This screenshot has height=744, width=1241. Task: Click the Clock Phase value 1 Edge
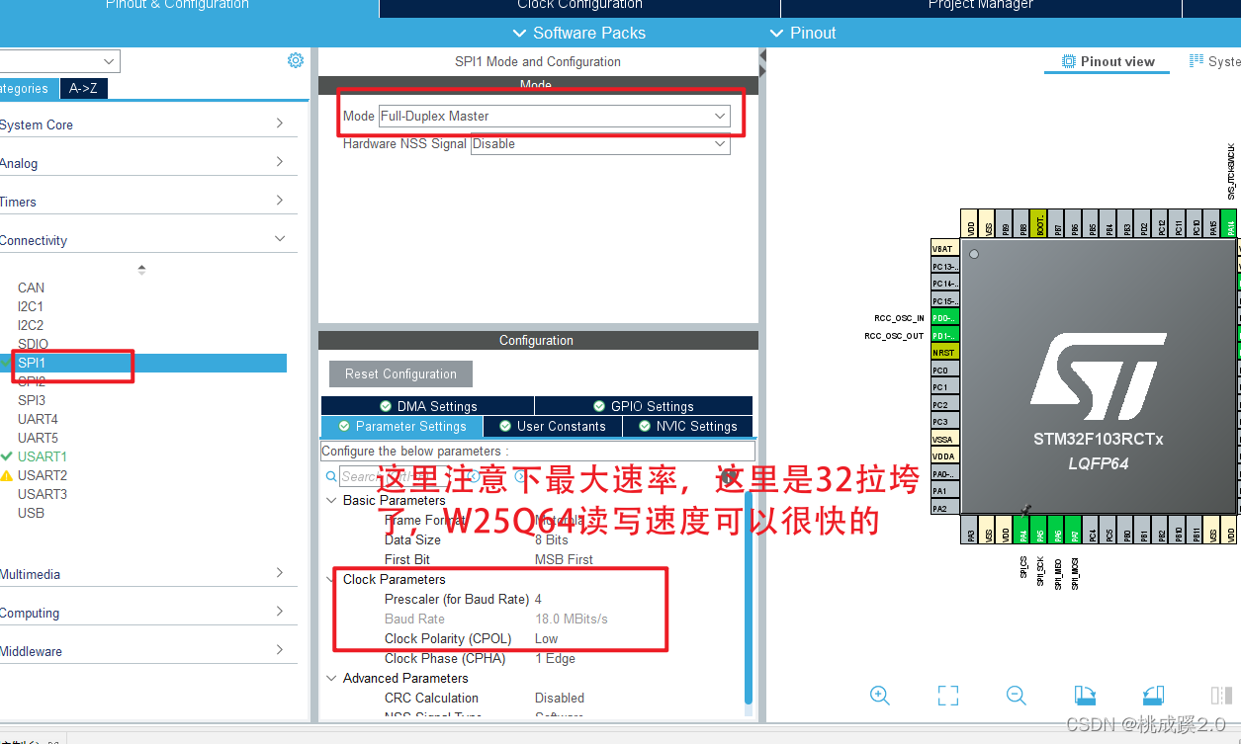click(x=555, y=658)
